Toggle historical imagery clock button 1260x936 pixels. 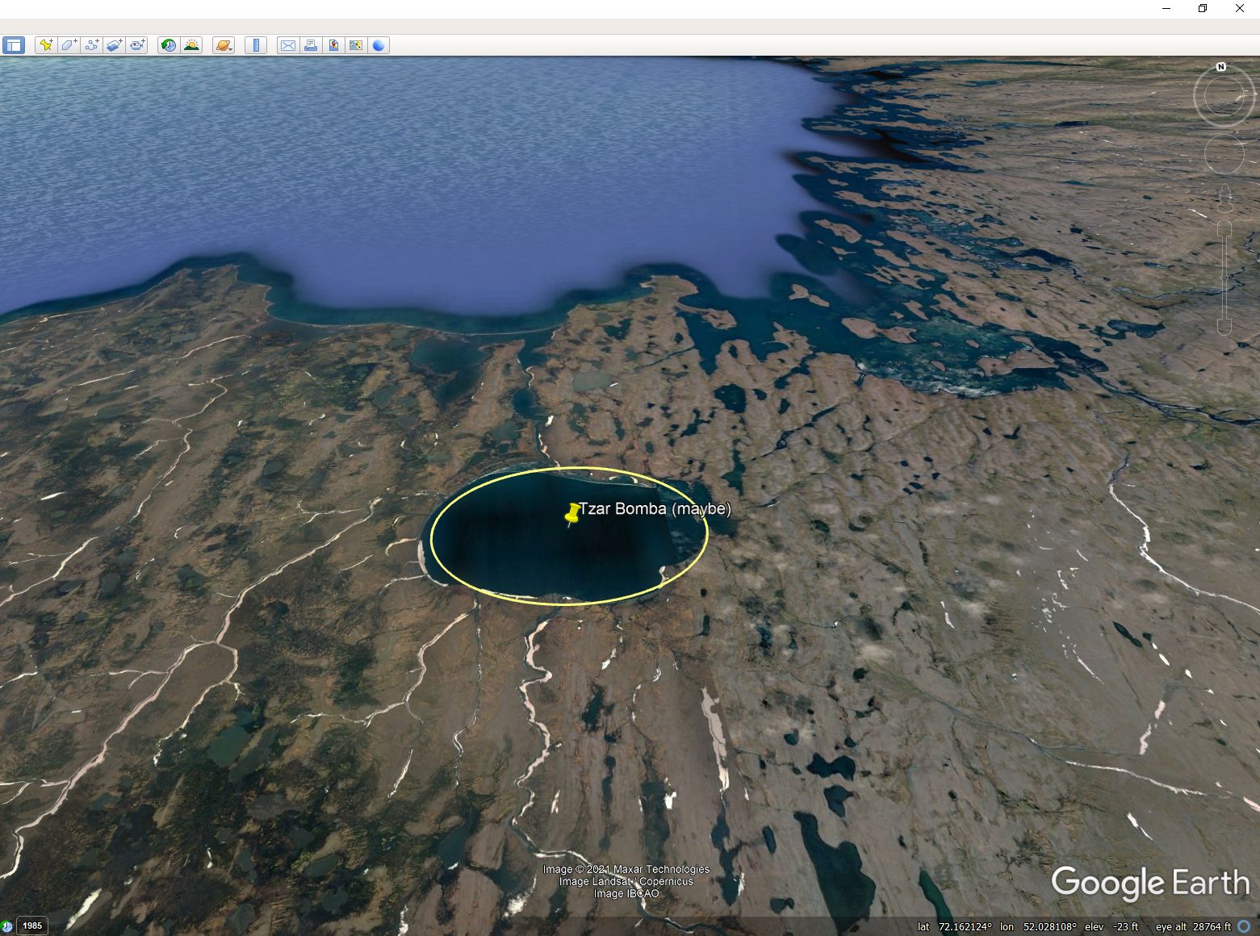point(168,45)
